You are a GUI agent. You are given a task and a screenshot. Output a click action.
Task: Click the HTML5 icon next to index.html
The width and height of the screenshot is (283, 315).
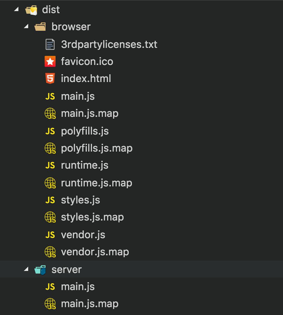pyautogui.click(x=50, y=78)
